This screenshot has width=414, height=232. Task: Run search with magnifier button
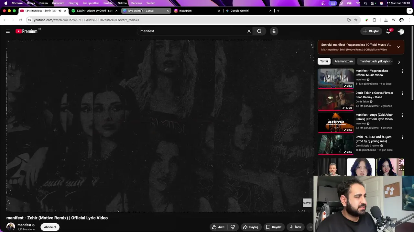[259, 31]
